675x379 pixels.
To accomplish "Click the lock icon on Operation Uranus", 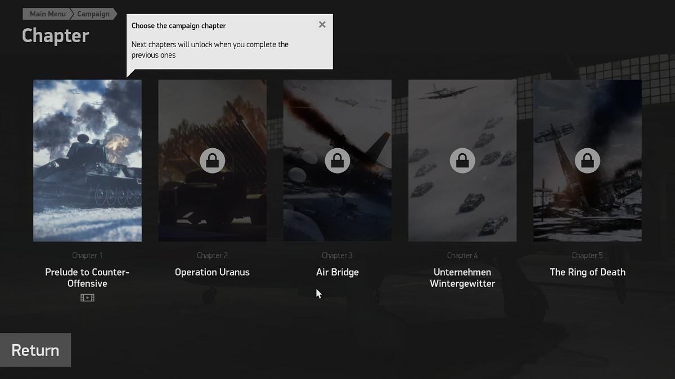I will (x=213, y=161).
